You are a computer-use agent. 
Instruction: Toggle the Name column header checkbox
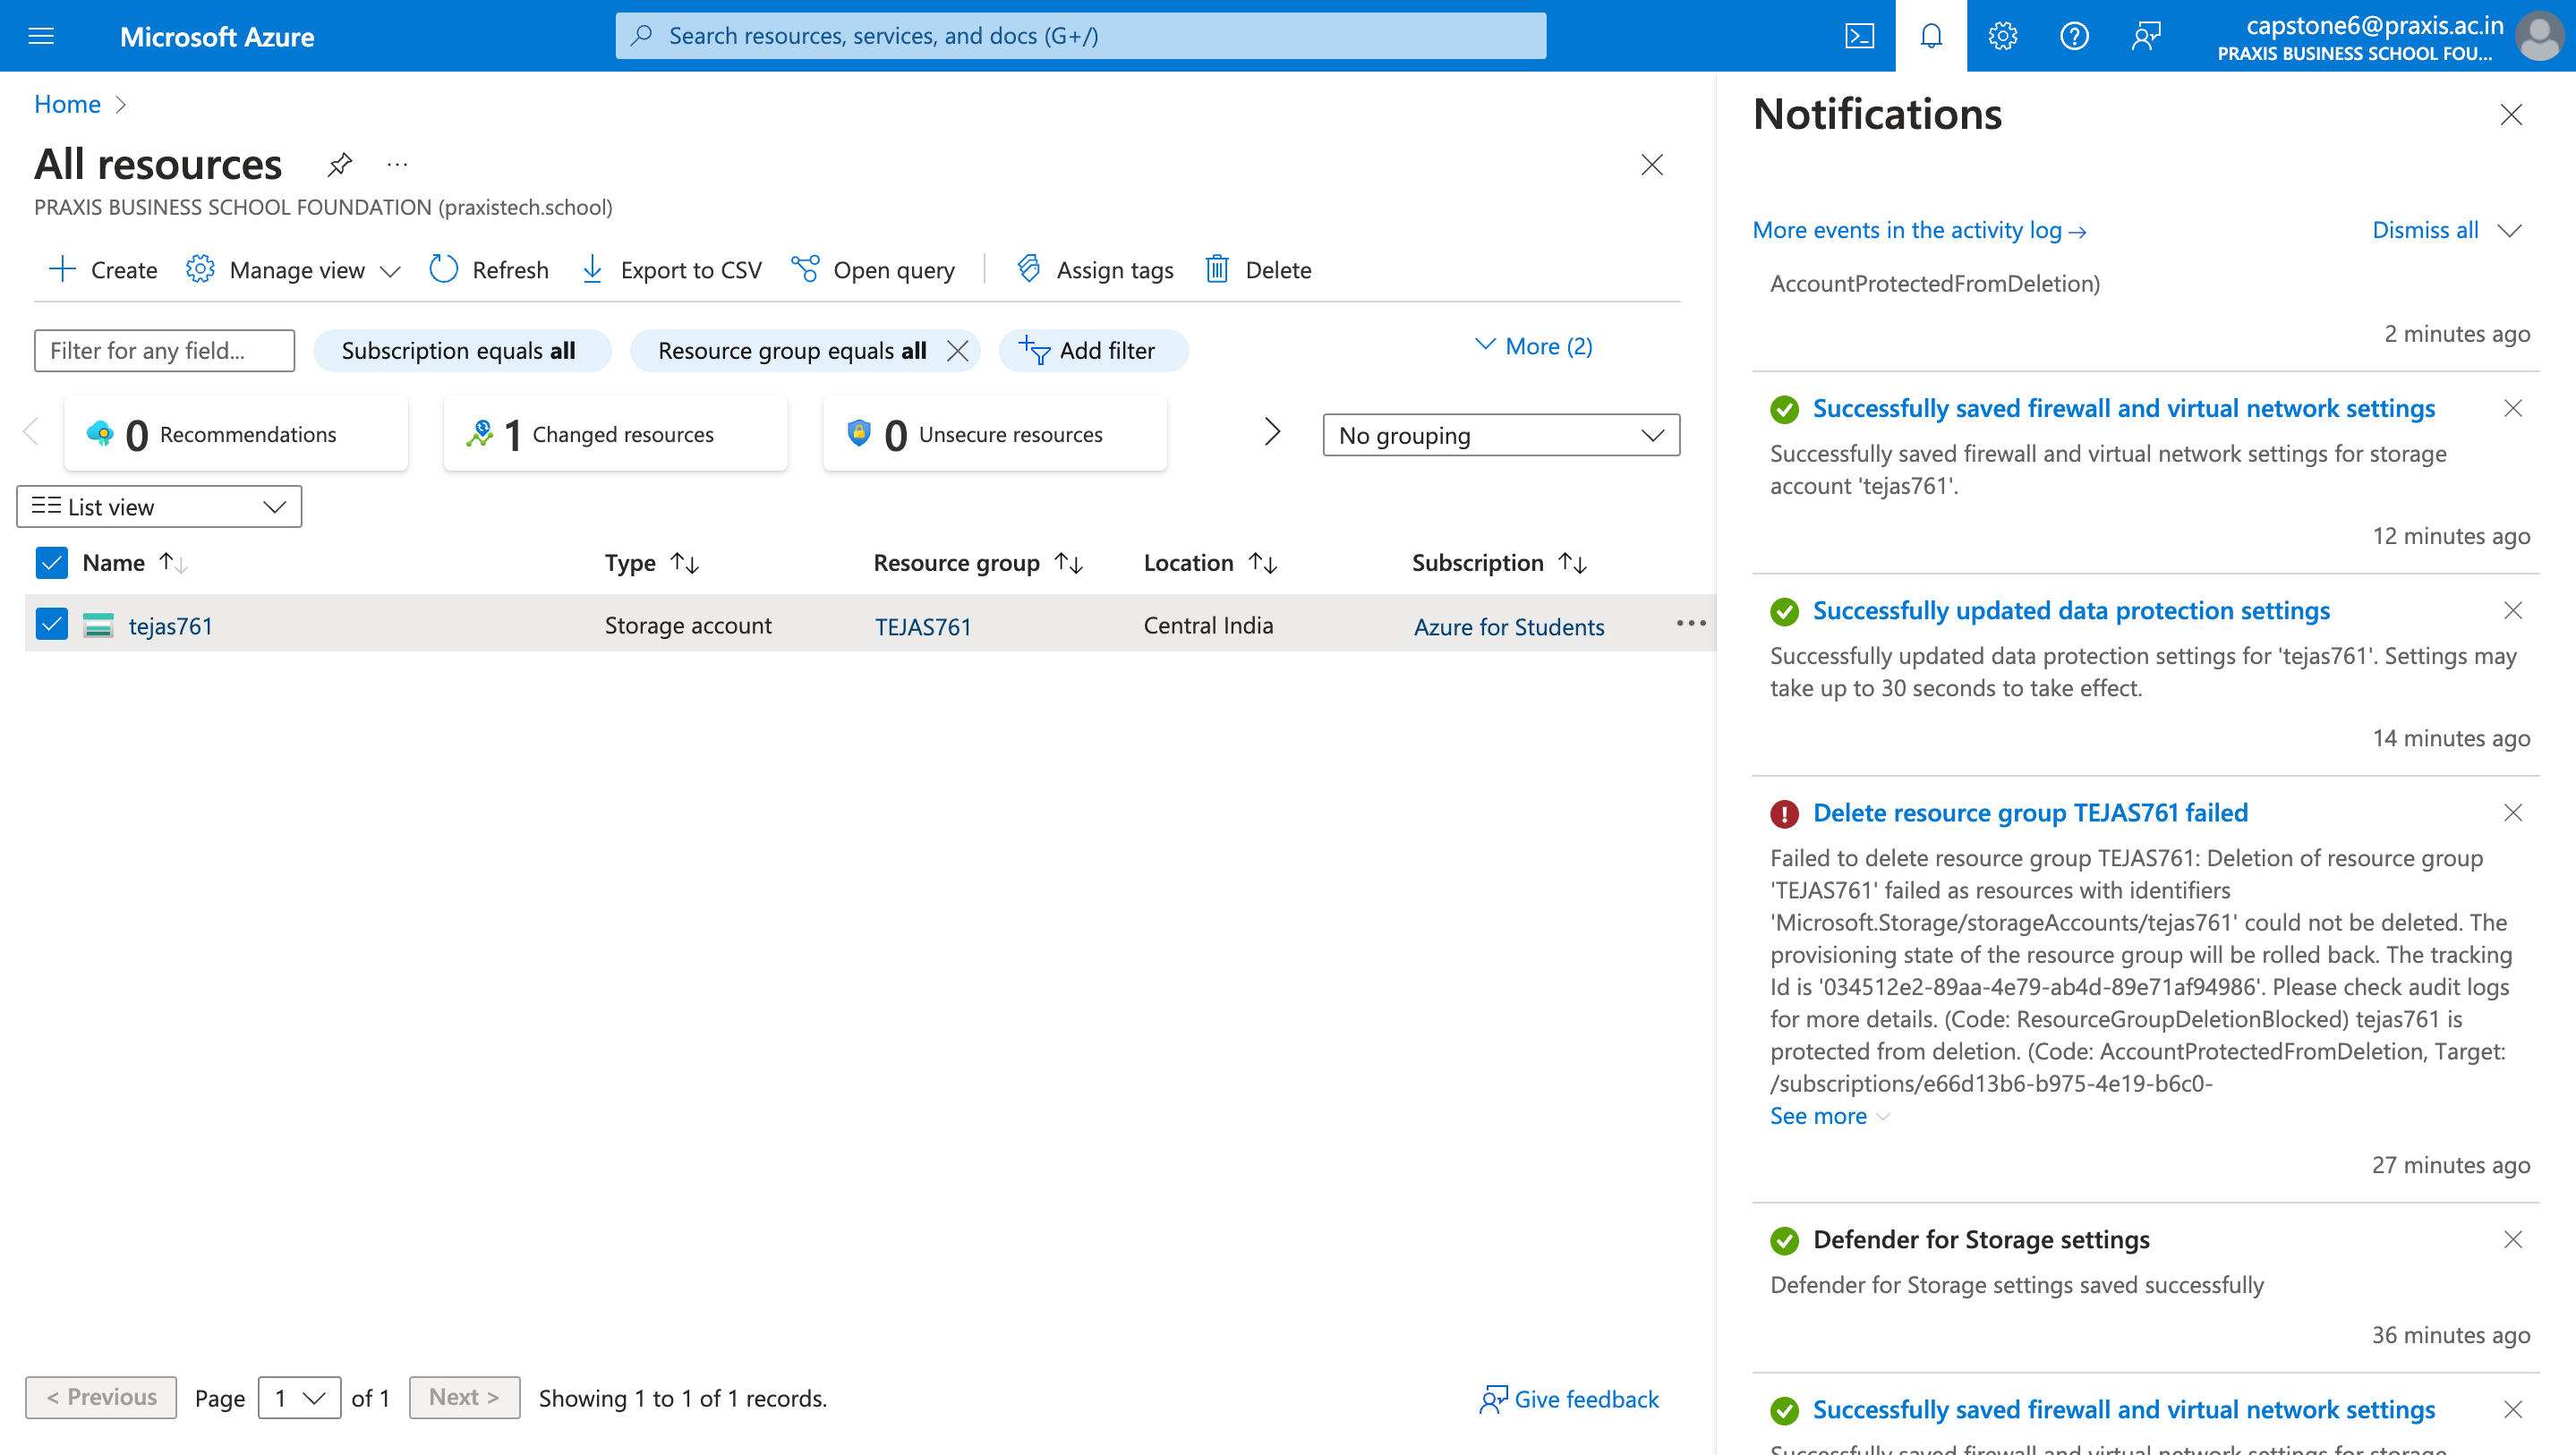click(x=47, y=562)
